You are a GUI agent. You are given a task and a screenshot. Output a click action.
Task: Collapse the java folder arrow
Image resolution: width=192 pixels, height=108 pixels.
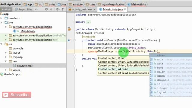pyautogui.click(x=1, y=22)
